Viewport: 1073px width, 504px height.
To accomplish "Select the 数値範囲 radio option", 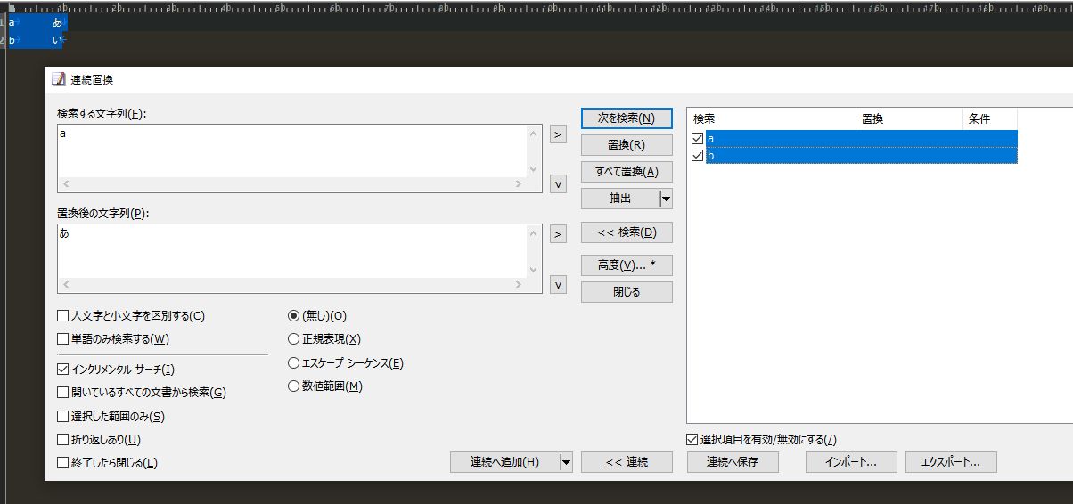I will coord(293,386).
